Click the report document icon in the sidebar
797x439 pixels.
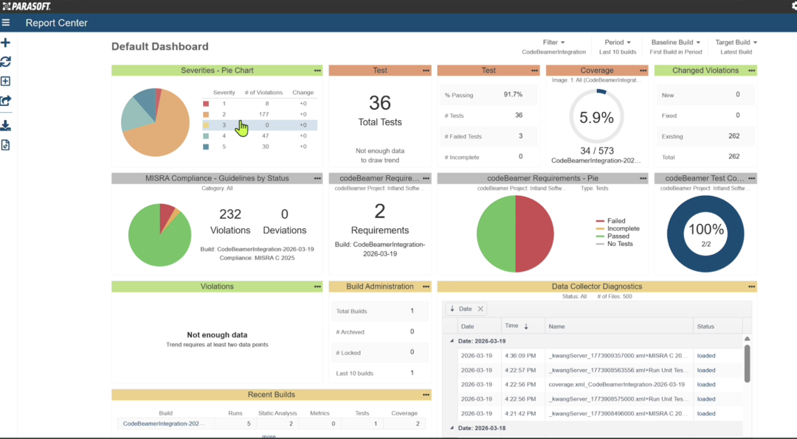pyautogui.click(x=6, y=145)
